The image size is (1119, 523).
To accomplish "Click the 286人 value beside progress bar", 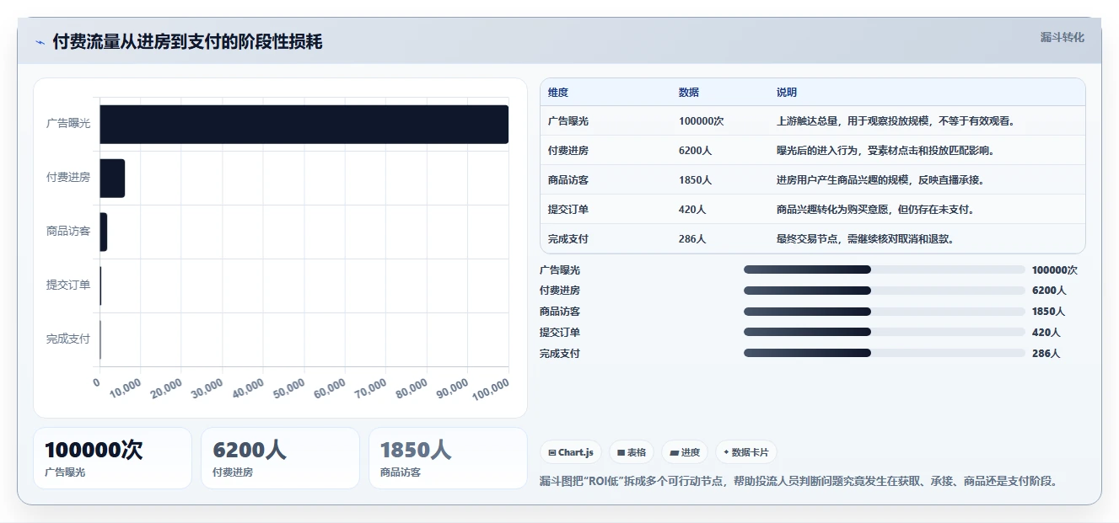I will pos(1046,354).
